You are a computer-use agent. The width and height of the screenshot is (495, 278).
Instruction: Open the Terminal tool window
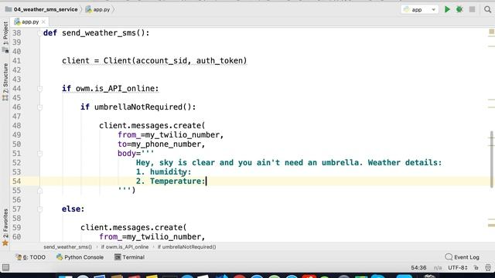(129, 257)
